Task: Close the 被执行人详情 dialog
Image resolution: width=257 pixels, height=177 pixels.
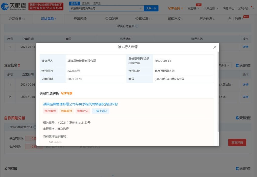Action: [215, 47]
